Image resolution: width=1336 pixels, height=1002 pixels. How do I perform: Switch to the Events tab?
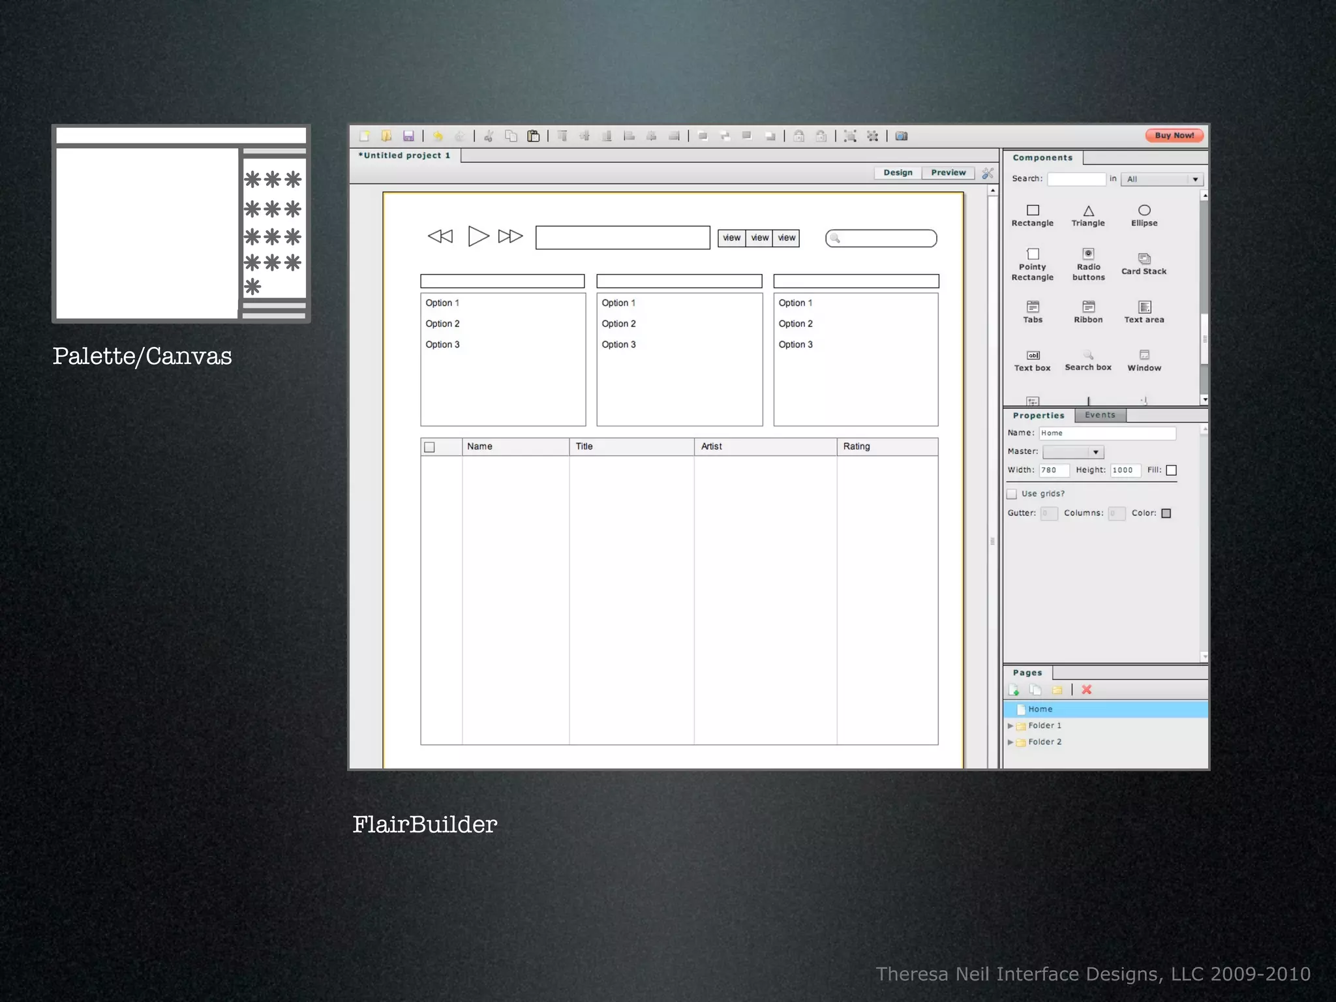click(1100, 415)
